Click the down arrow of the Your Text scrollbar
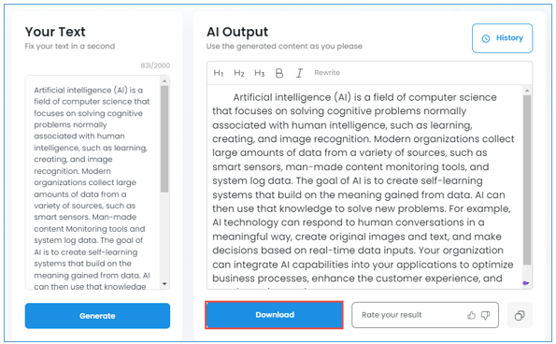The image size is (556, 344). [164, 284]
